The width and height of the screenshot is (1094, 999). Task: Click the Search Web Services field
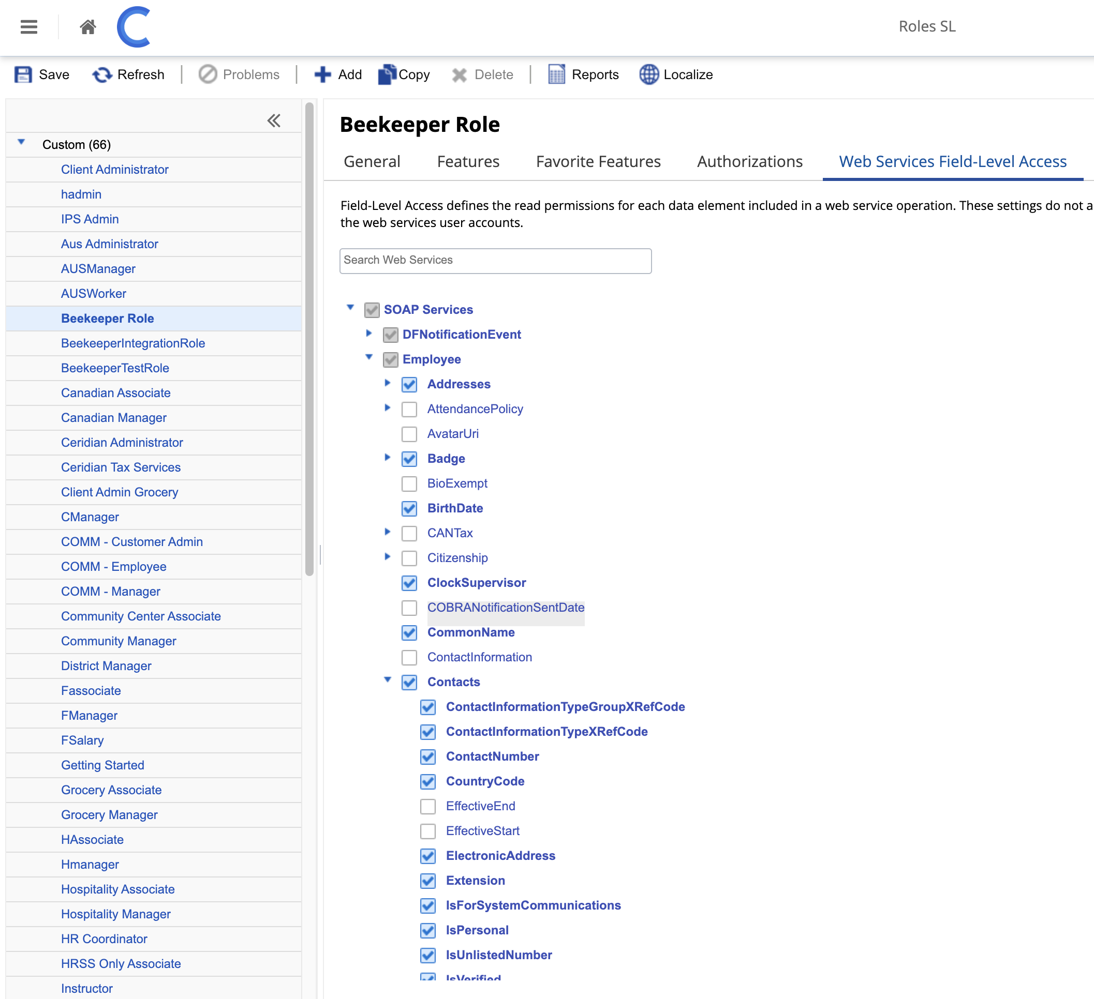click(x=495, y=261)
